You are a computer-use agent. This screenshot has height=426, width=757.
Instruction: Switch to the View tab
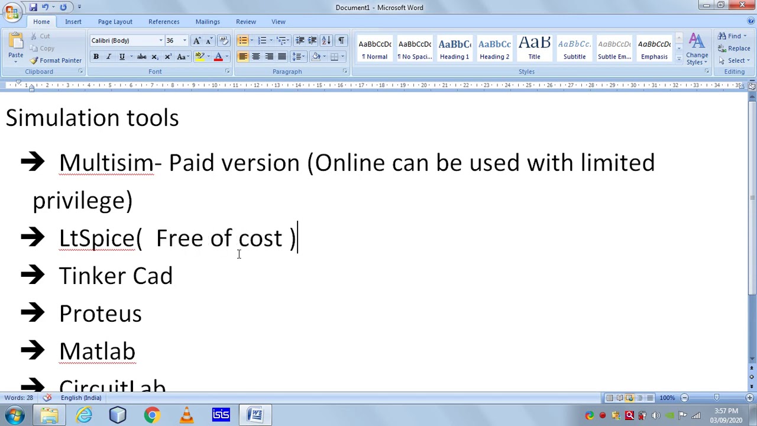pos(278,21)
